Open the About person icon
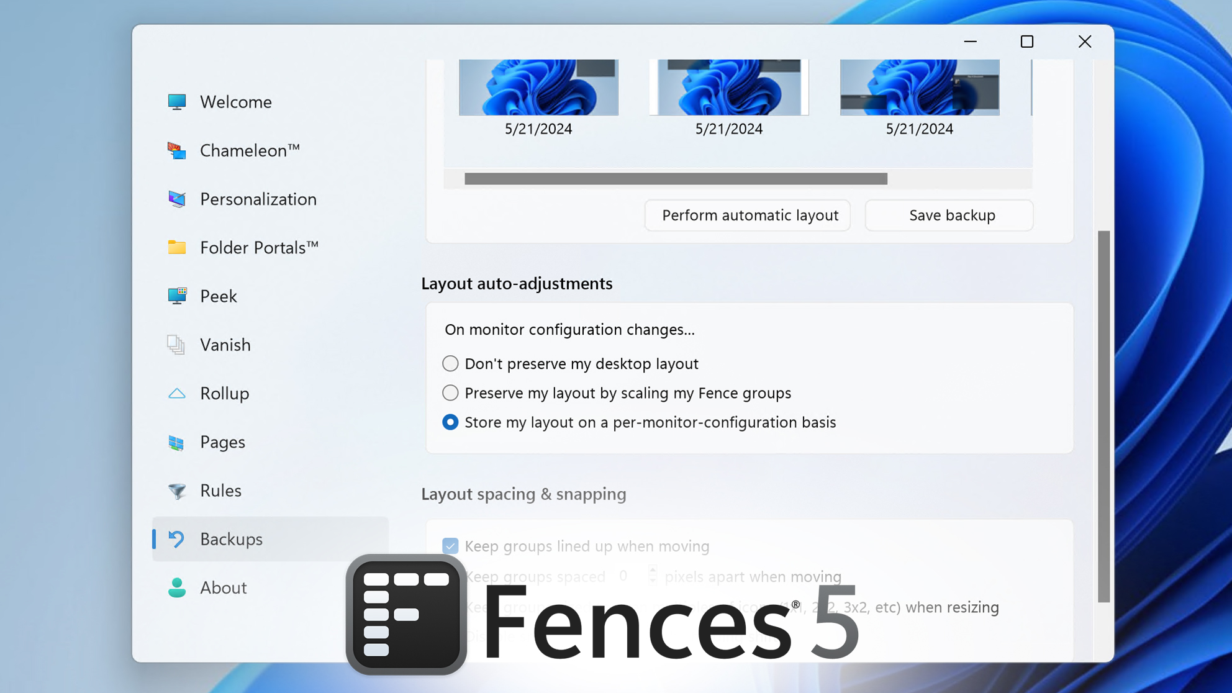The image size is (1232, 693). (177, 587)
